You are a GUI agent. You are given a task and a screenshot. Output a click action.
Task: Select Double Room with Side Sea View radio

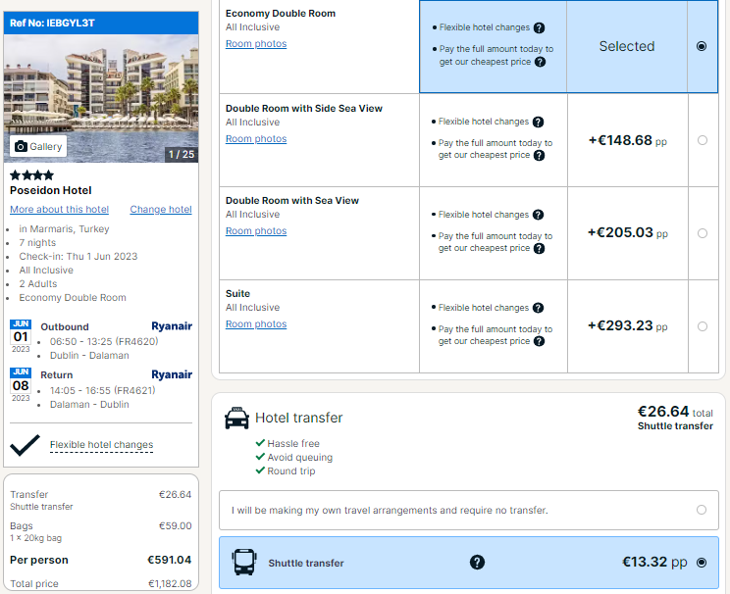click(x=703, y=140)
